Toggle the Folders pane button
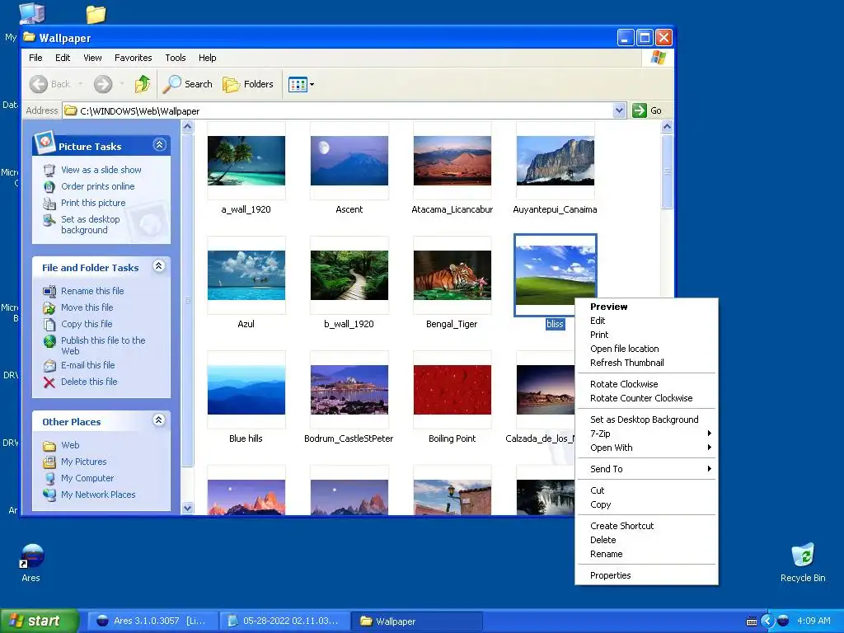The height and width of the screenshot is (633, 844). 248,84
